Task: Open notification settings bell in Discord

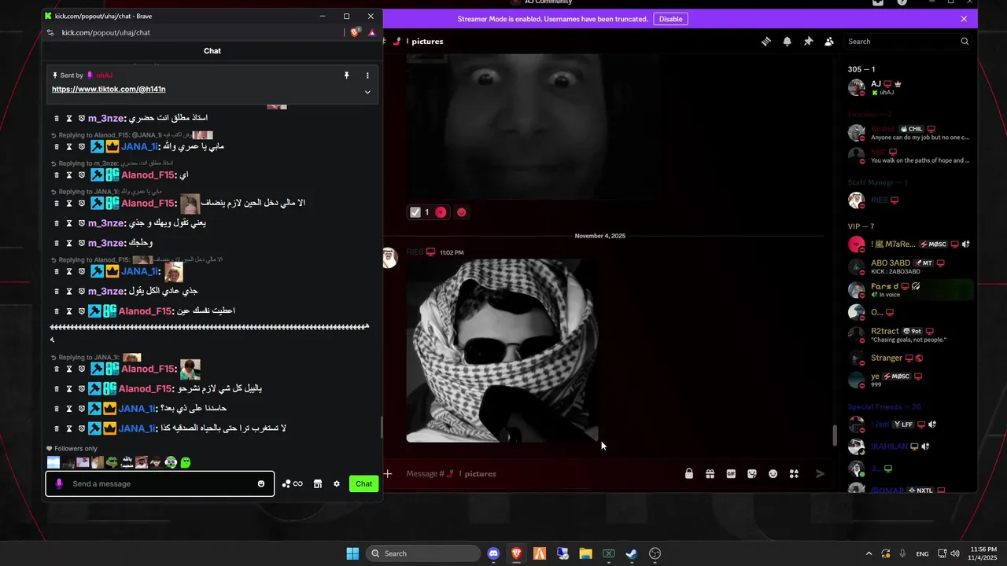Action: click(x=787, y=42)
